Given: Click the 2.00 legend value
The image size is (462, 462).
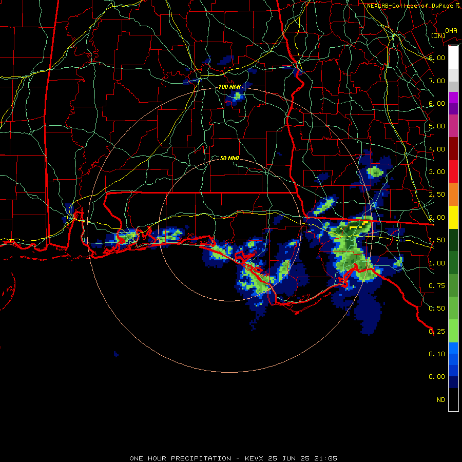Looking at the screenshot, I should tap(437, 218).
